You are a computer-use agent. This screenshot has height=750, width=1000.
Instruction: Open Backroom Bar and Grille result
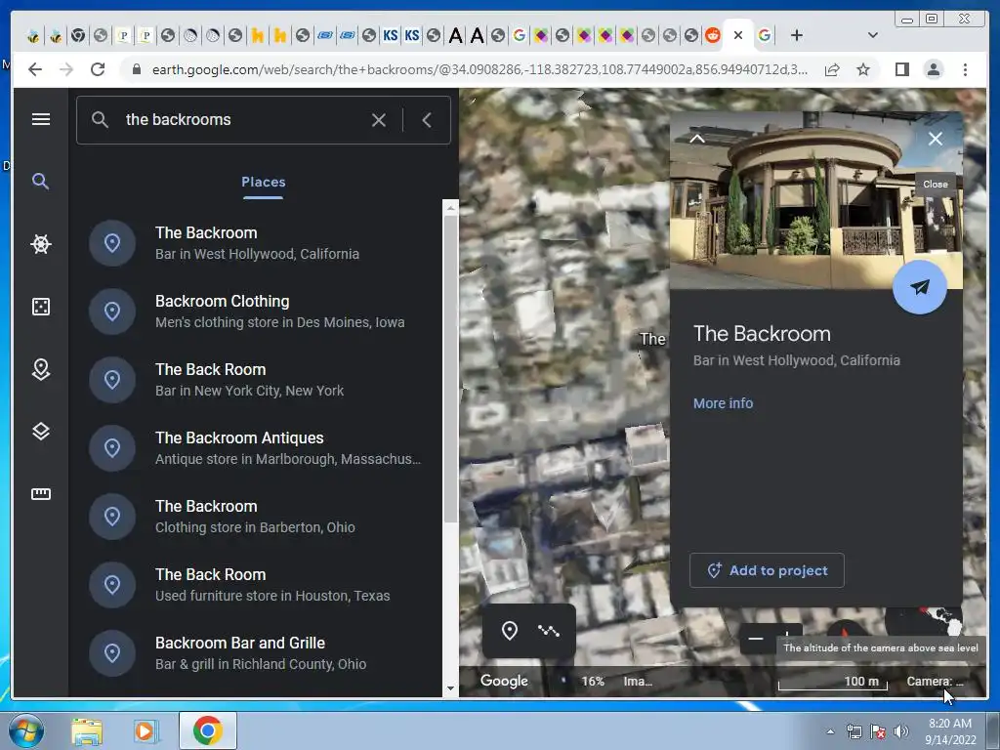[x=260, y=652]
